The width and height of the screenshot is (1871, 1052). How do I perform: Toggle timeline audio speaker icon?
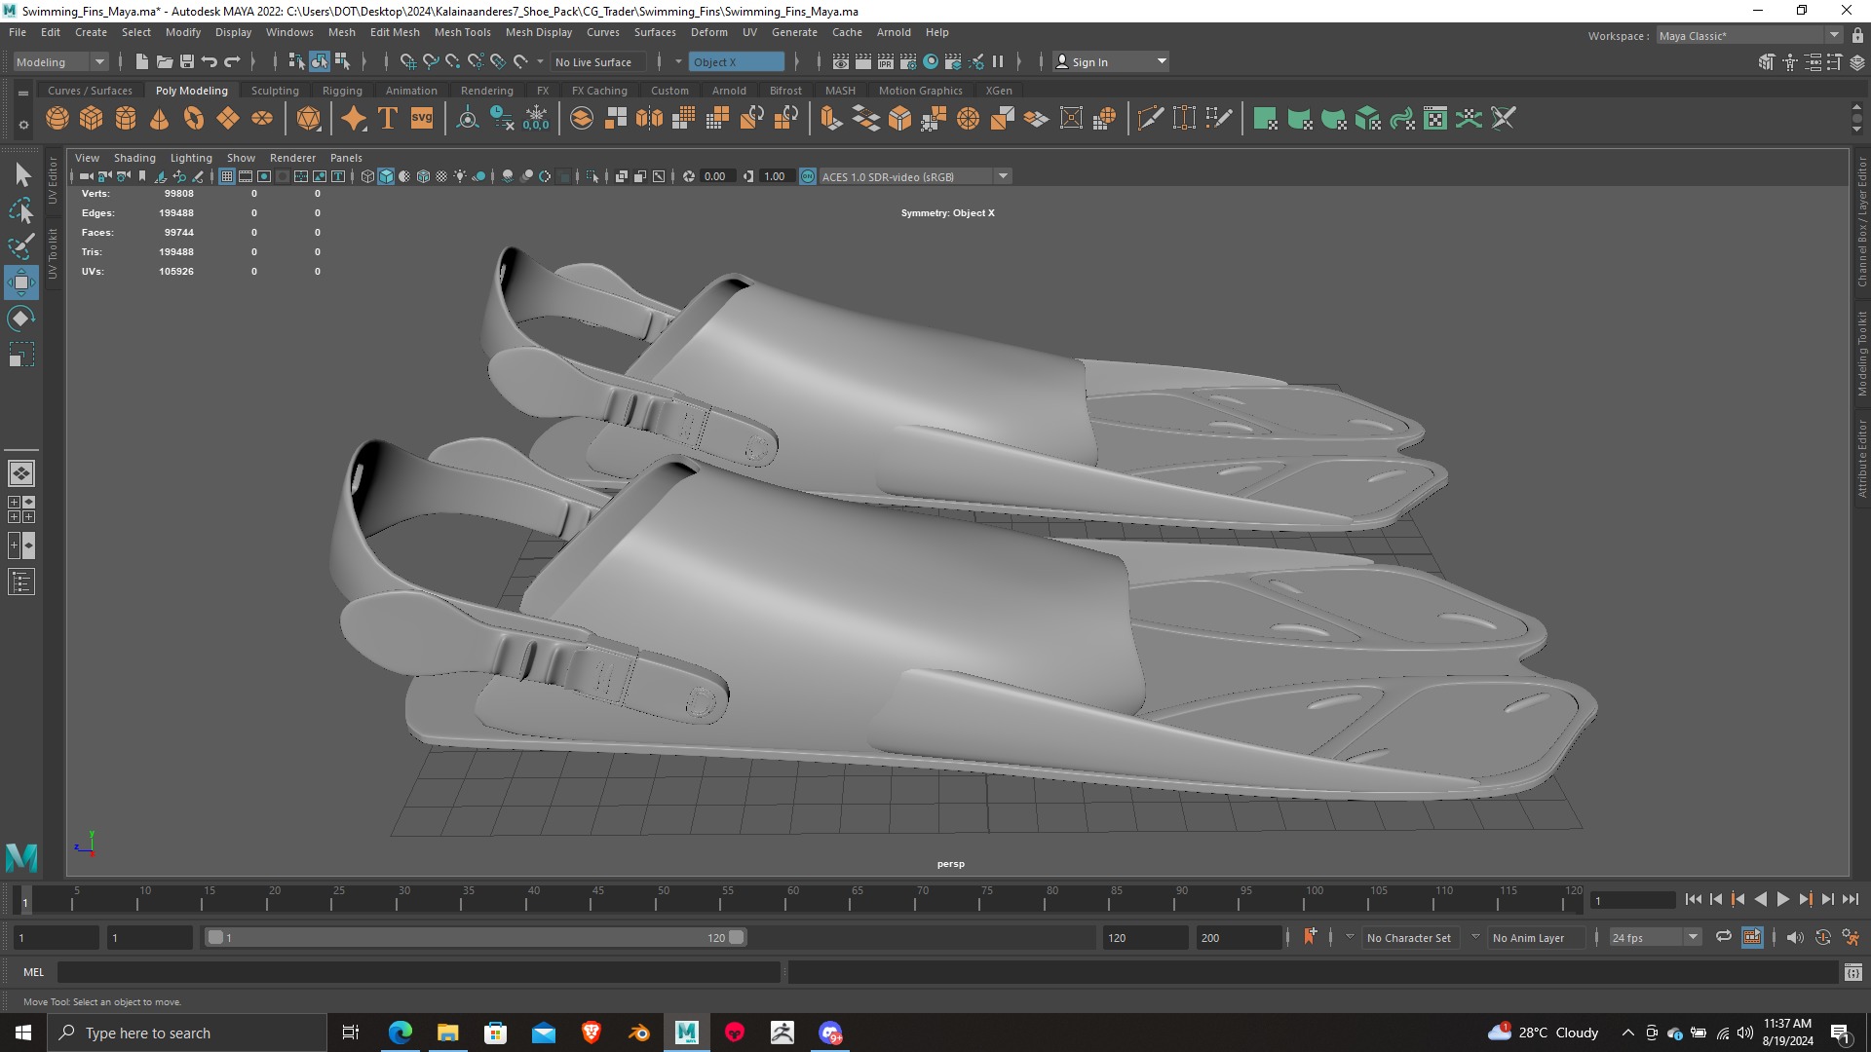click(1795, 937)
